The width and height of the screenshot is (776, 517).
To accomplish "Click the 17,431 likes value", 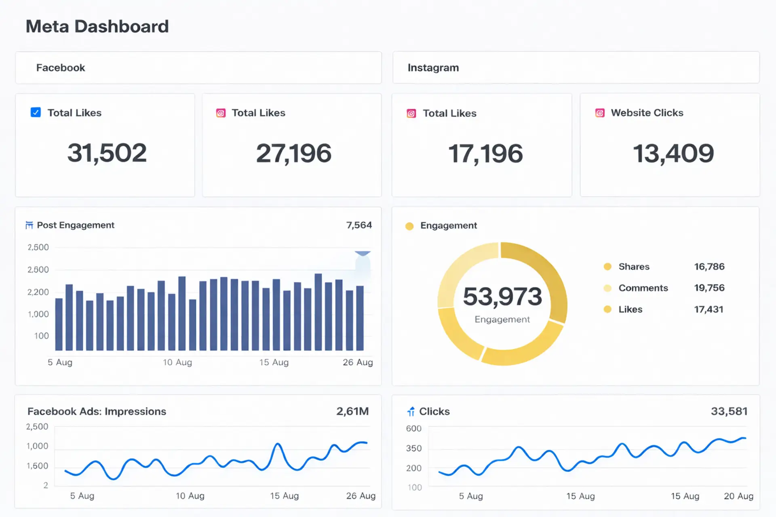I will point(709,309).
